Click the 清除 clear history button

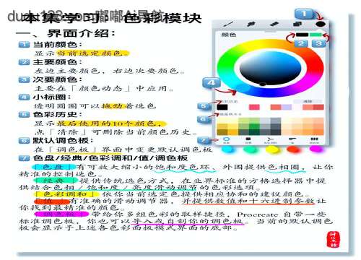[x=308, y=101]
